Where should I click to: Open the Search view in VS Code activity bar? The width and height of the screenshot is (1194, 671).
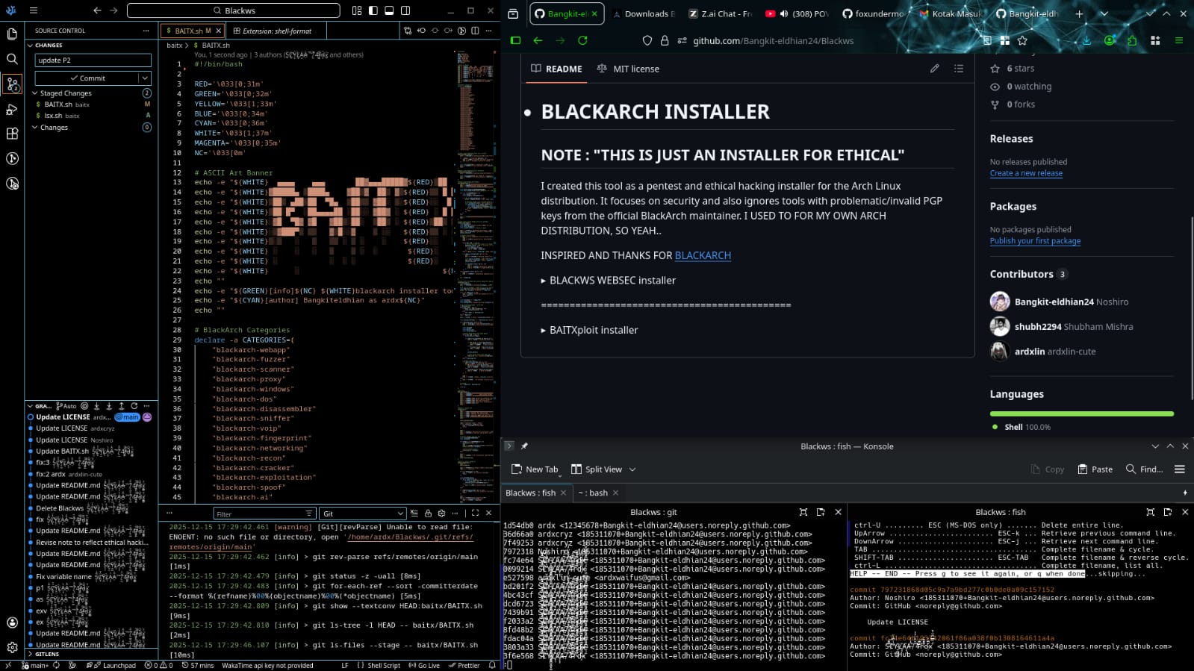click(12, 59)
